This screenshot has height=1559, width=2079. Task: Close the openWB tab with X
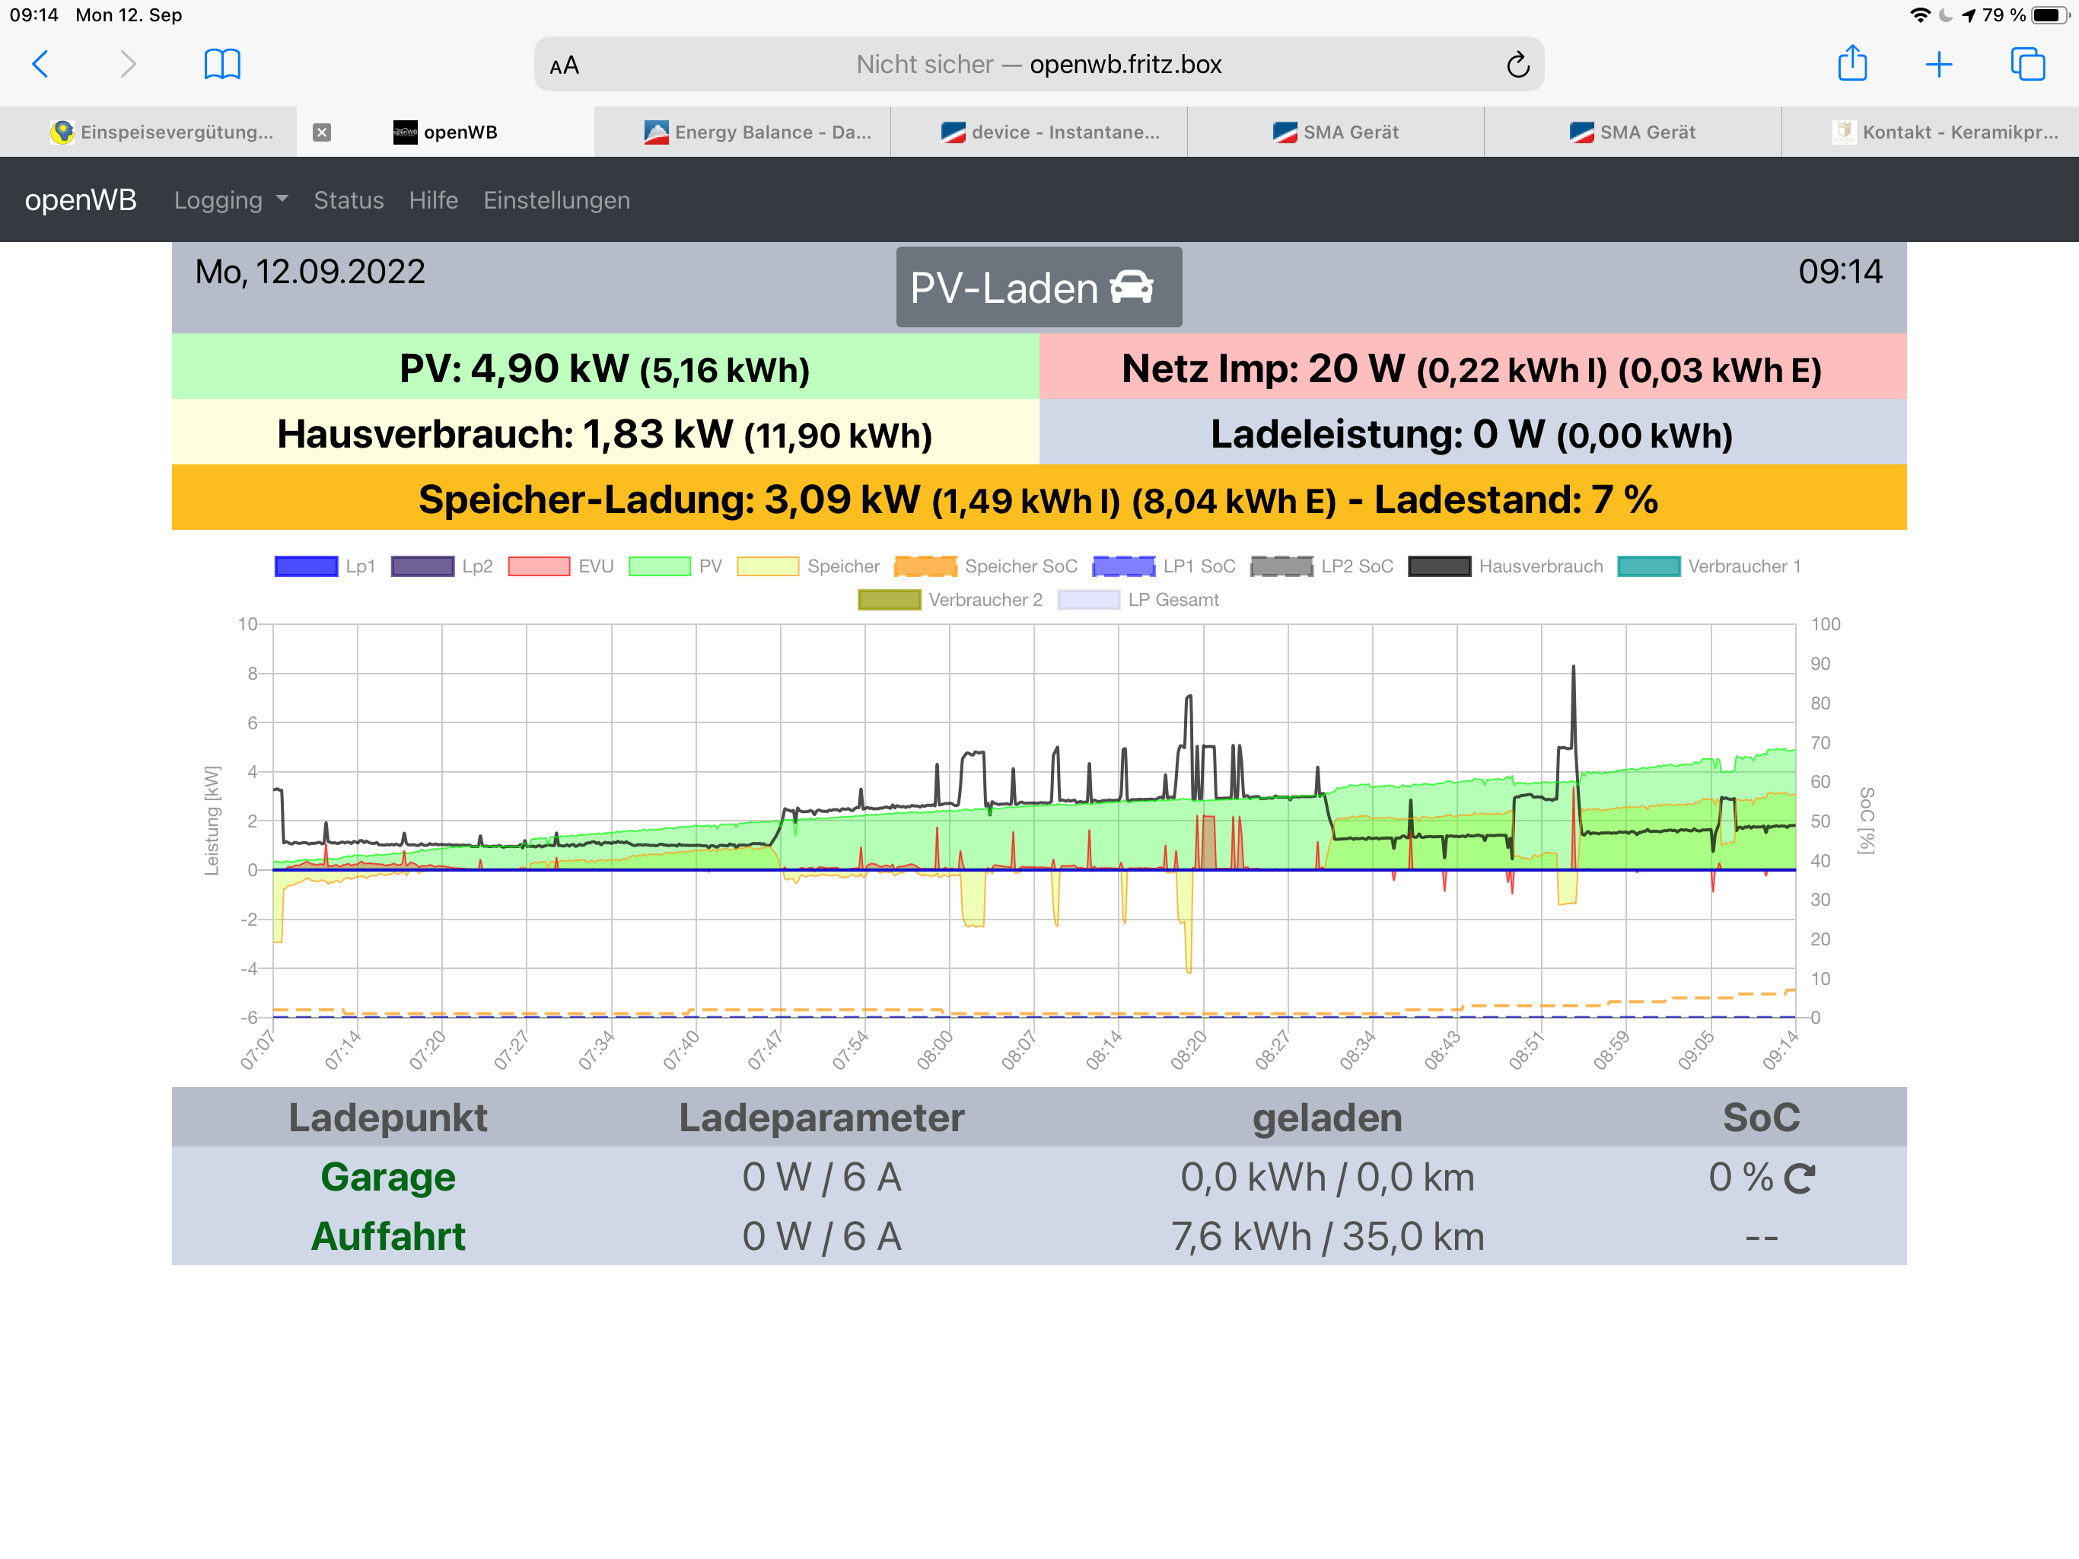click(321, 132)
